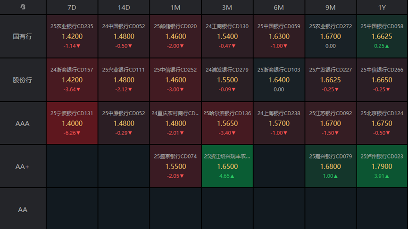The image size is (408, 229).
Task: Open the 25泸州银行CD023 cell
Action: coord(382,166)
